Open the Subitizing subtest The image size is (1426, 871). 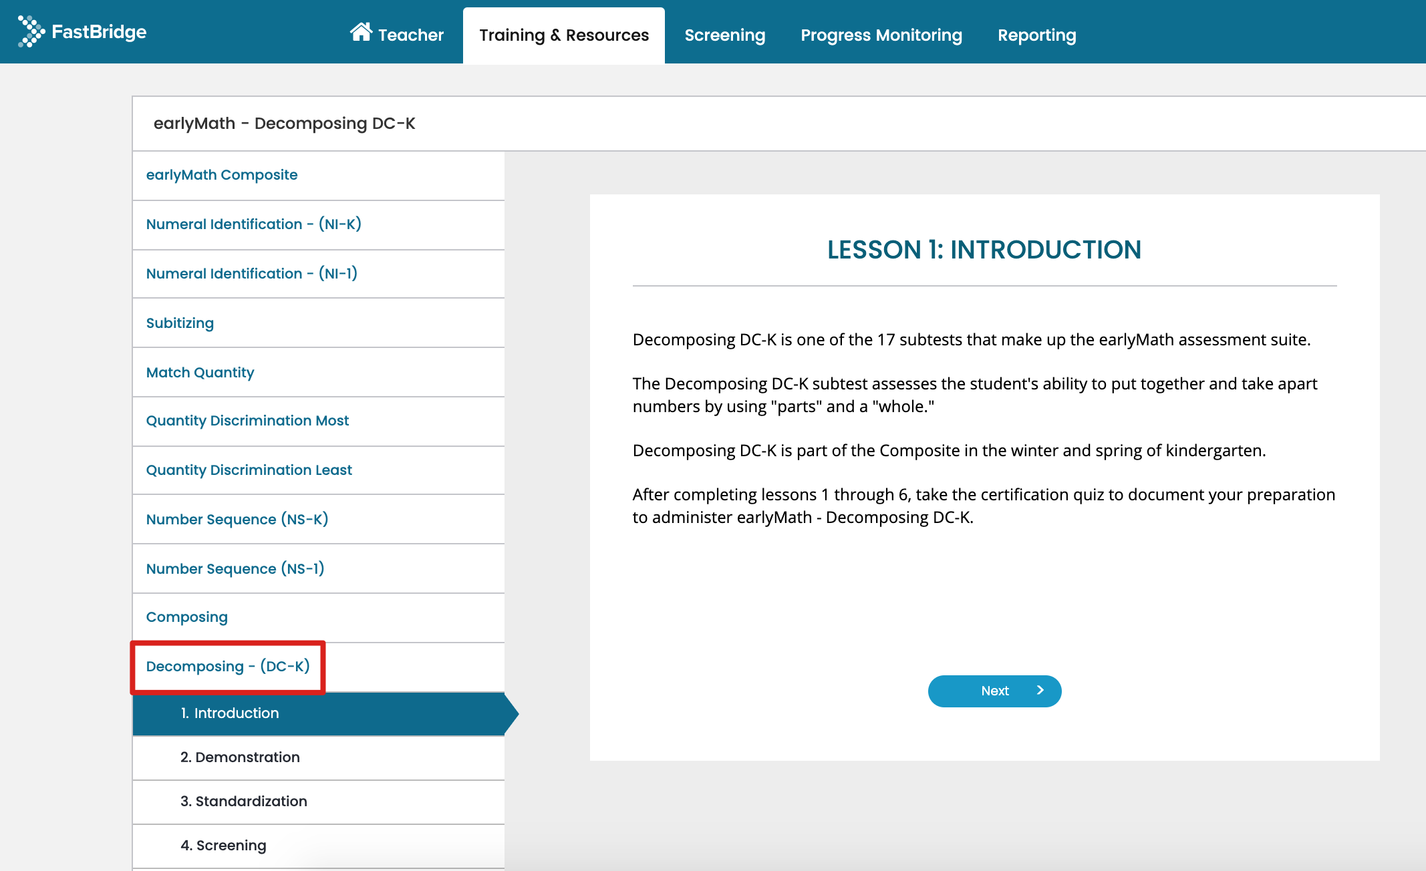[318, 323]
